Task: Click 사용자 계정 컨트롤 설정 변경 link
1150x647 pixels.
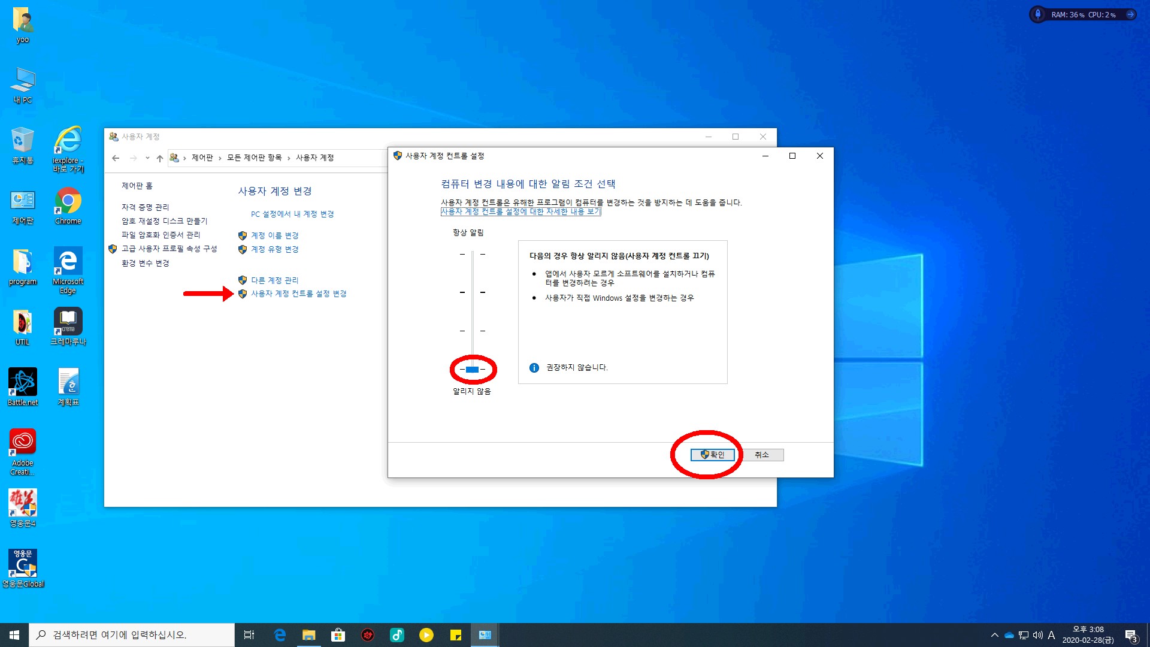Action: coord(298,294)
